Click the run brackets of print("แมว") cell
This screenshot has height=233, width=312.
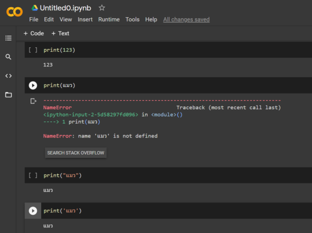click(x=33, y=175)
